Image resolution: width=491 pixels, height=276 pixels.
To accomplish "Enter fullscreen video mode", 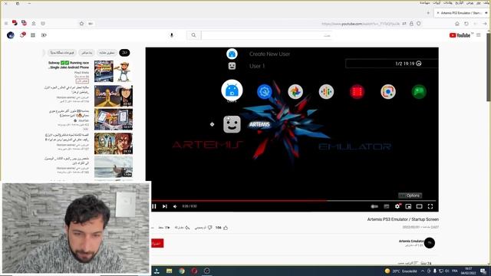I will pos(430,206).
